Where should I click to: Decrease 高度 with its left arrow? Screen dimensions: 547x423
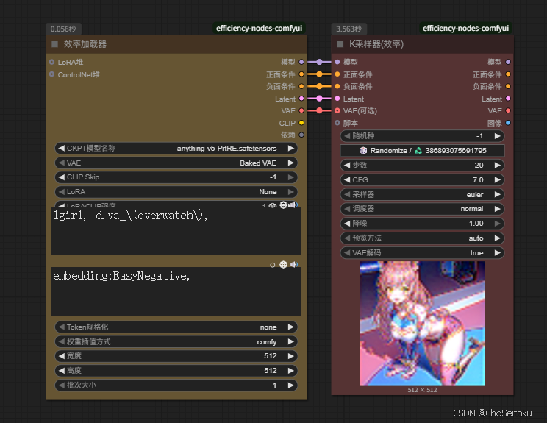click(x=62, y=370)
